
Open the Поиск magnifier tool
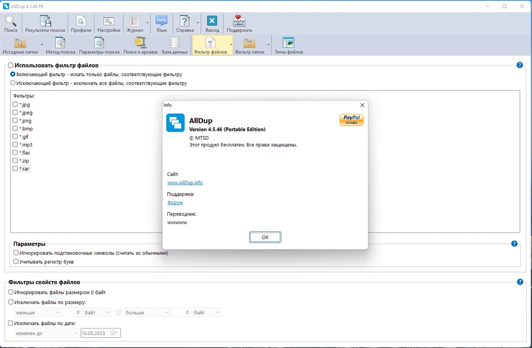pyautogui.click(x=11, y=24)
